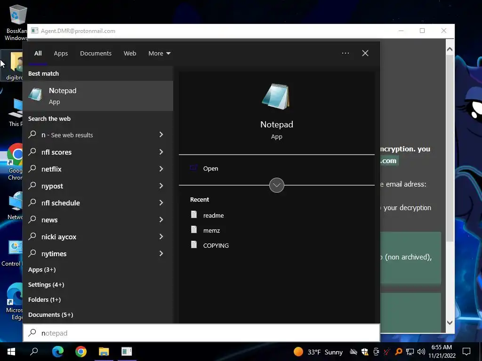Expand arrow next to nicki aycox
The image size is (482, 361).
coord(161,236)
